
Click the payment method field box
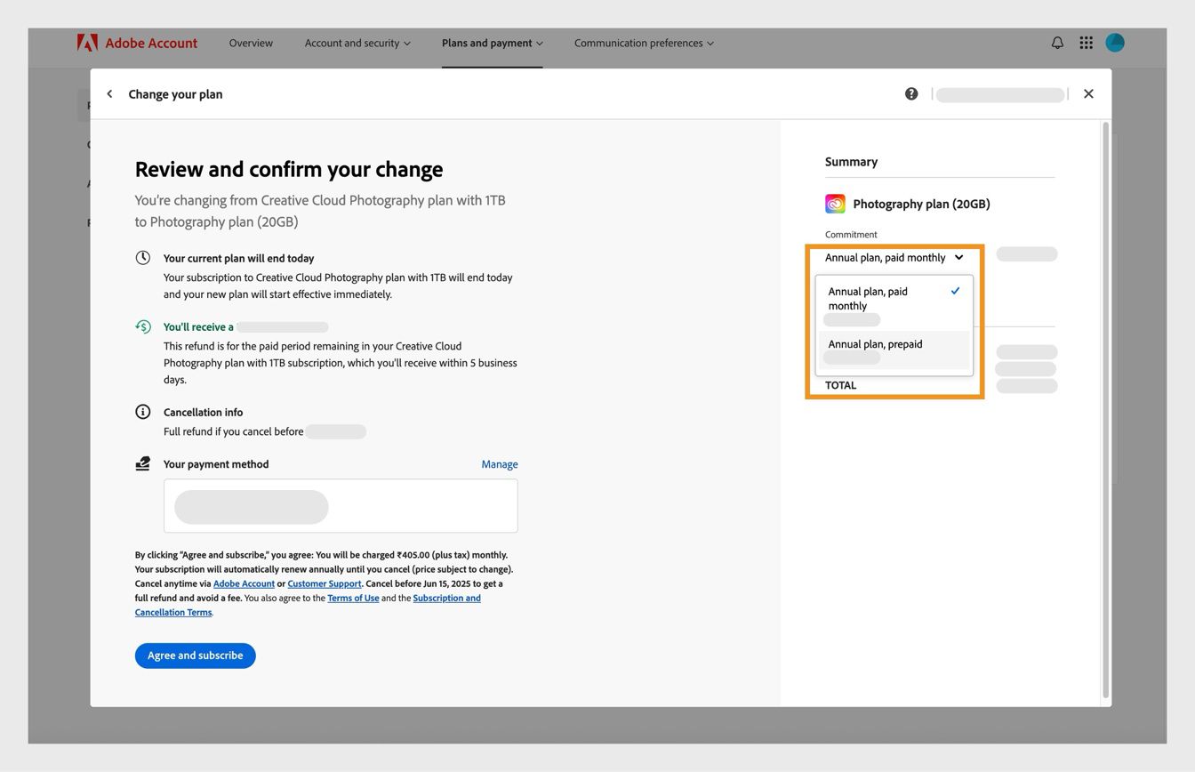[341, 506]
